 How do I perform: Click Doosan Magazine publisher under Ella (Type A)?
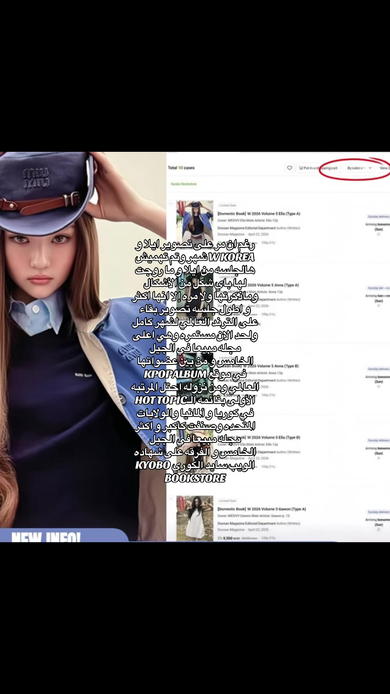[x=231, y=234]
